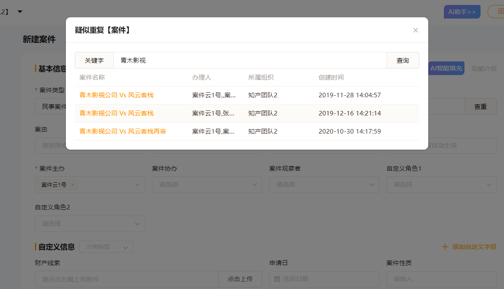
Task: Click the 关键字 keyword input field
Action: [x=250, y=60]
